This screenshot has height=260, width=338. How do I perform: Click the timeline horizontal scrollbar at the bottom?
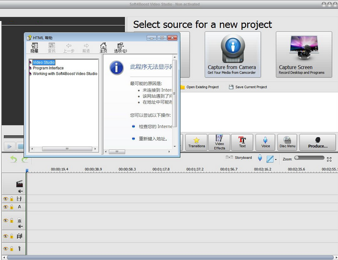tap(170, 257)
